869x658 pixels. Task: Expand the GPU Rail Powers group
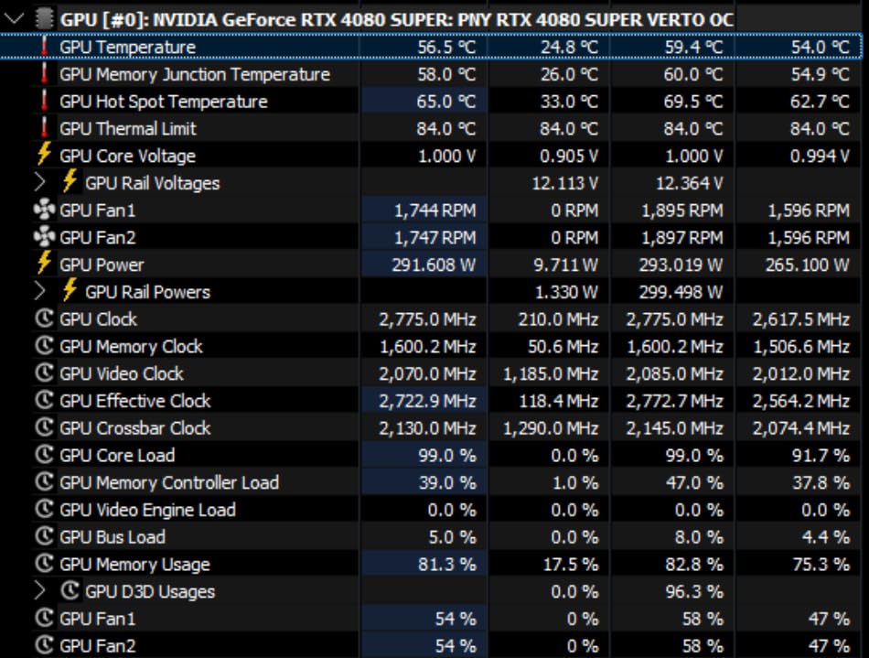pos(38,292)
